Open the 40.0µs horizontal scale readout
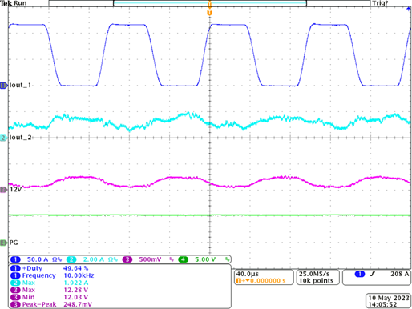This screenshot has width=412, height=309. pyautogui.click(x=264, y=277)
